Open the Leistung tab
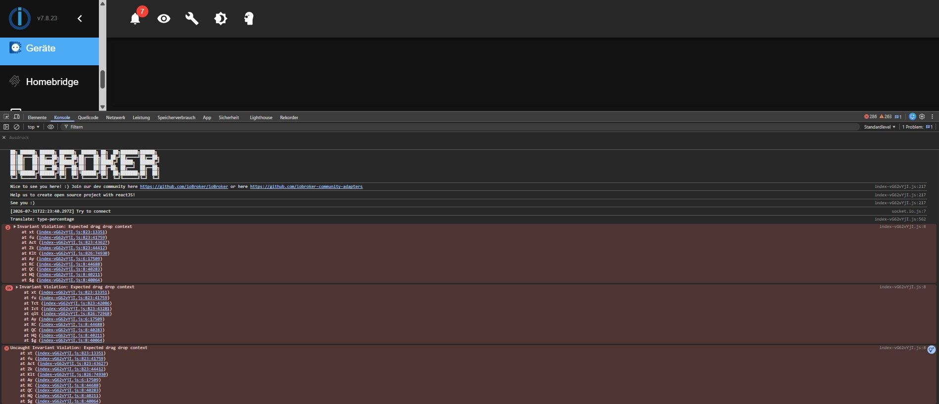This screenshot has height=404, width=939. [141, 118]
